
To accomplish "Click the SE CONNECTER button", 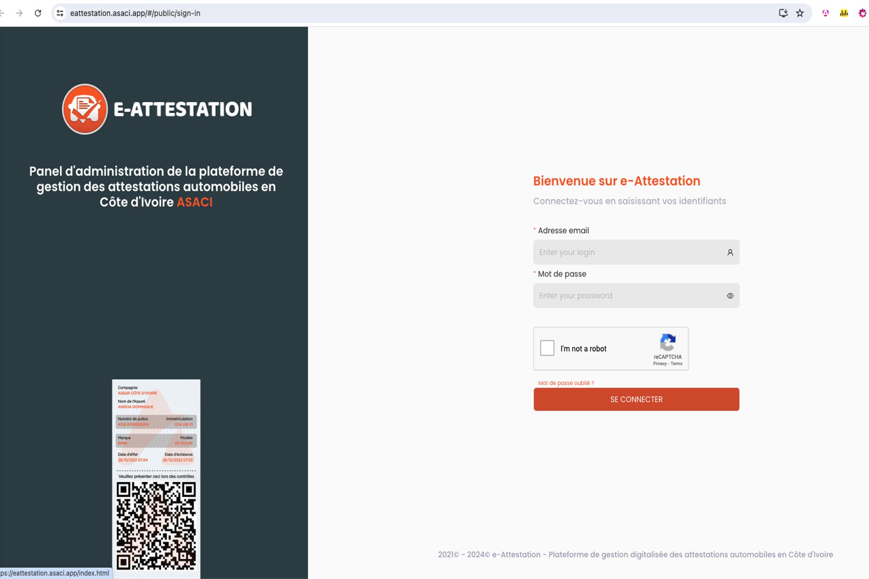I will tap(636, 399).
